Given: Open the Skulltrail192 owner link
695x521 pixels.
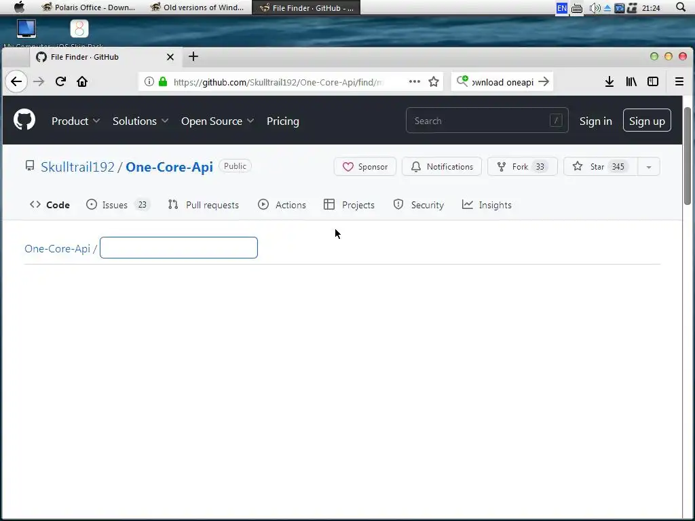Looking at the screenshot, I should click(x=77, y=167).
